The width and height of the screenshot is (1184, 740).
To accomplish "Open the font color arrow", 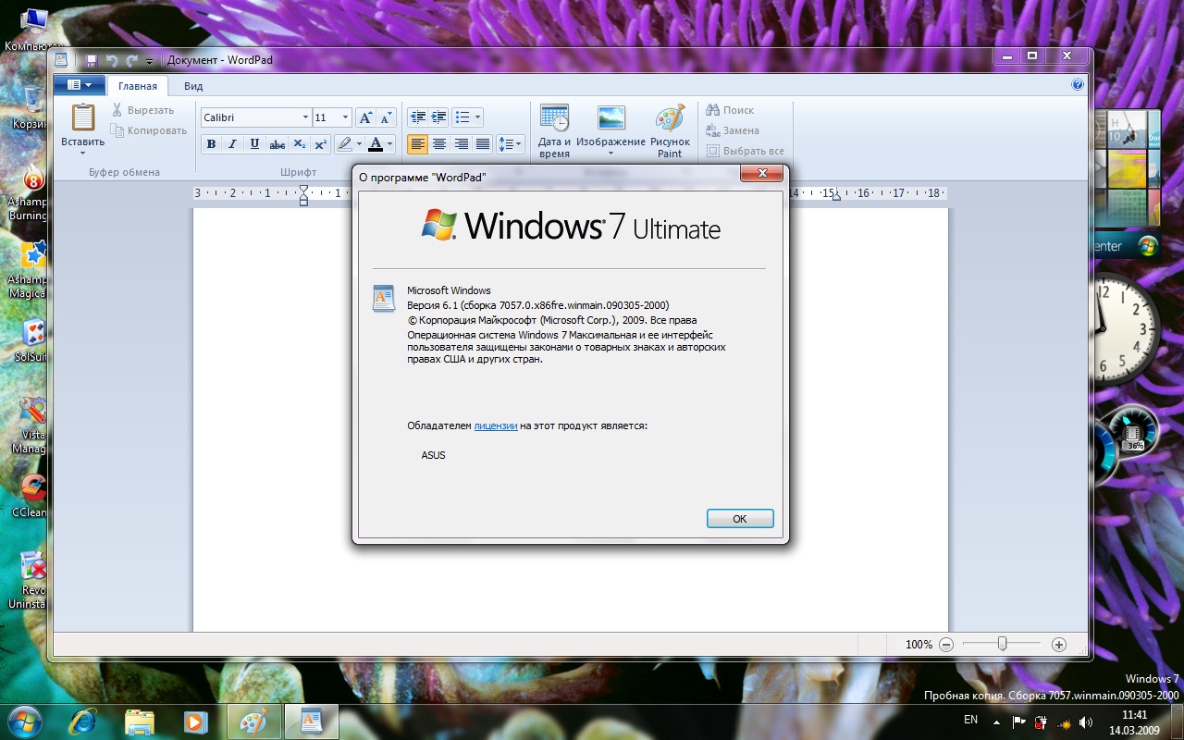I will point(390,143).
